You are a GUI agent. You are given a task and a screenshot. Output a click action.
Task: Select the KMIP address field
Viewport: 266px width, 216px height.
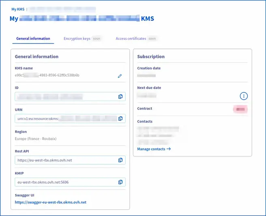[x=65, y=182]
